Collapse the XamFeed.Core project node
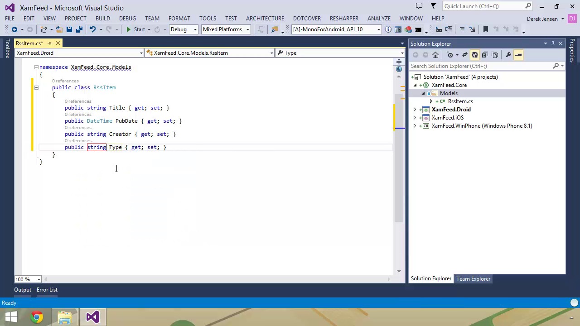The height and width of the screenshot is (326, 580). (415, 85)
